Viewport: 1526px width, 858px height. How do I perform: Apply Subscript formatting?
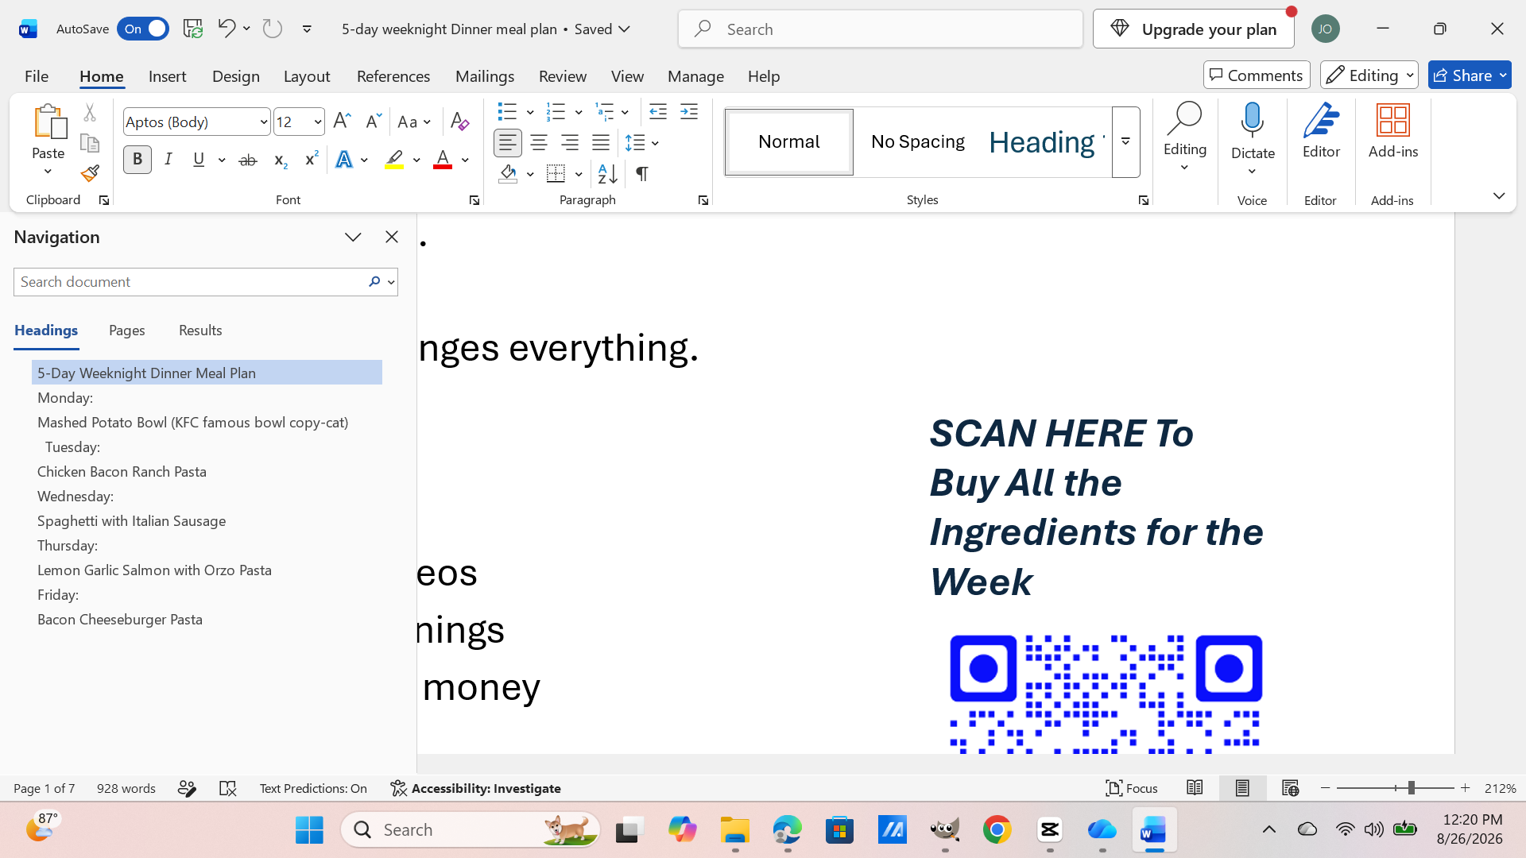(x=280, y=160)
